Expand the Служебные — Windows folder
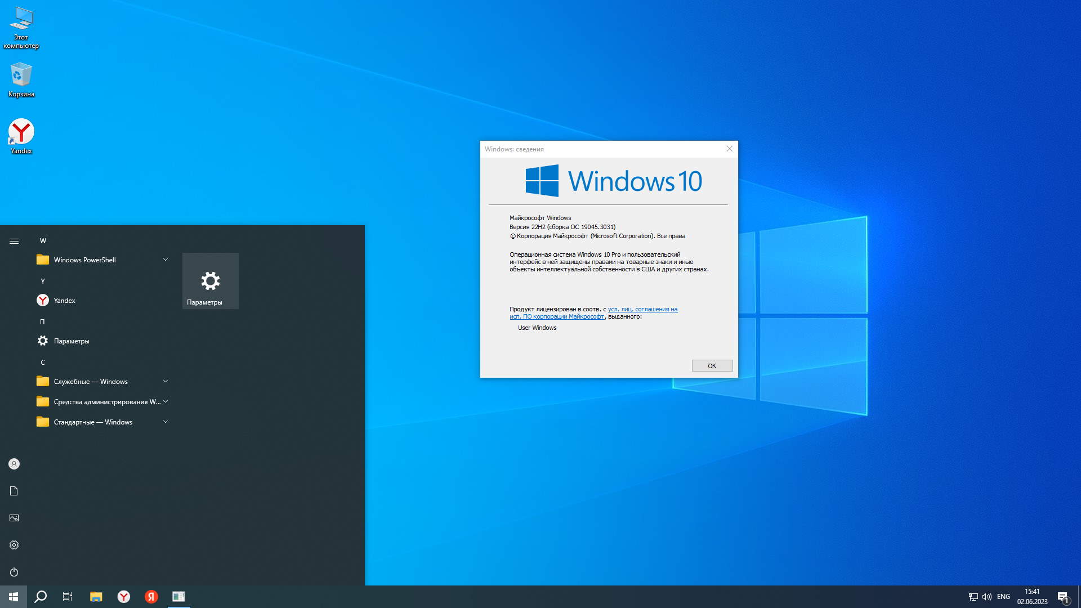The height and width of the screenshot is (608, 1081). 165,381
